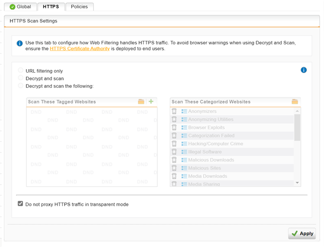This screenshot has height=247, width=324.
Task: Click list icon beside Categorization Failed
Action: pos(184,136)
